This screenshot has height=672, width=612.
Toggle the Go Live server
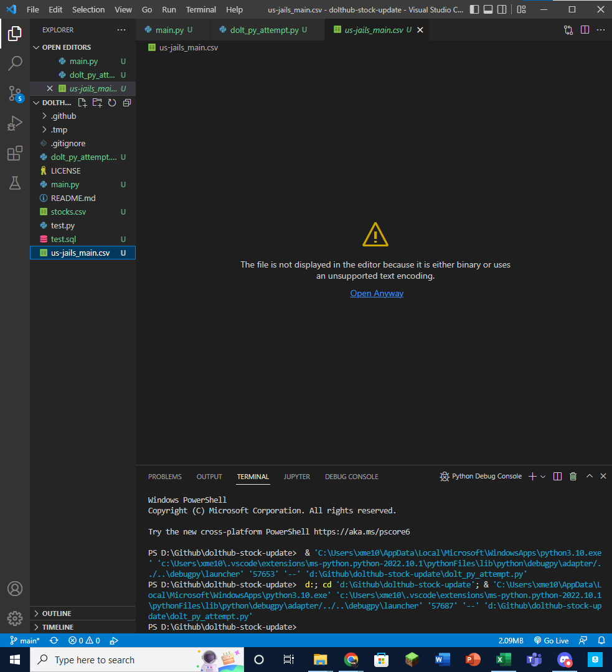(551, 640)
